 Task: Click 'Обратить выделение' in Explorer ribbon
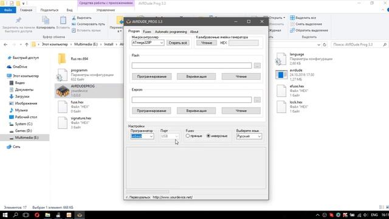(309, 30)
